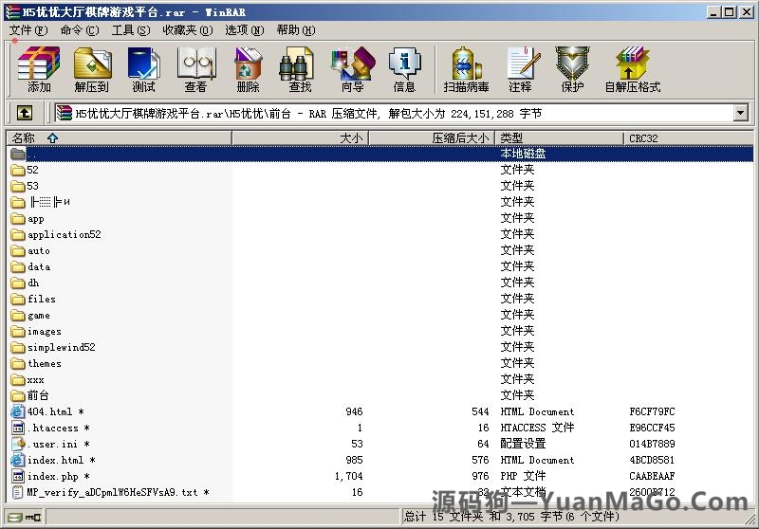Sort by CRC32 column header
The height and width of the screenshot is (529, 759).
[689, 138]
